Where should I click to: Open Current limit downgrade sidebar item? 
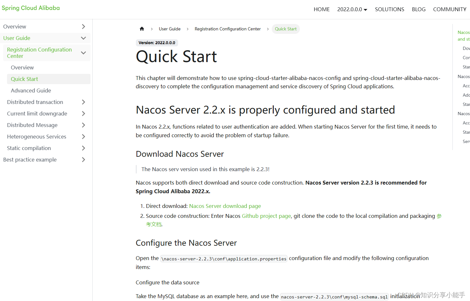(37, 114)
